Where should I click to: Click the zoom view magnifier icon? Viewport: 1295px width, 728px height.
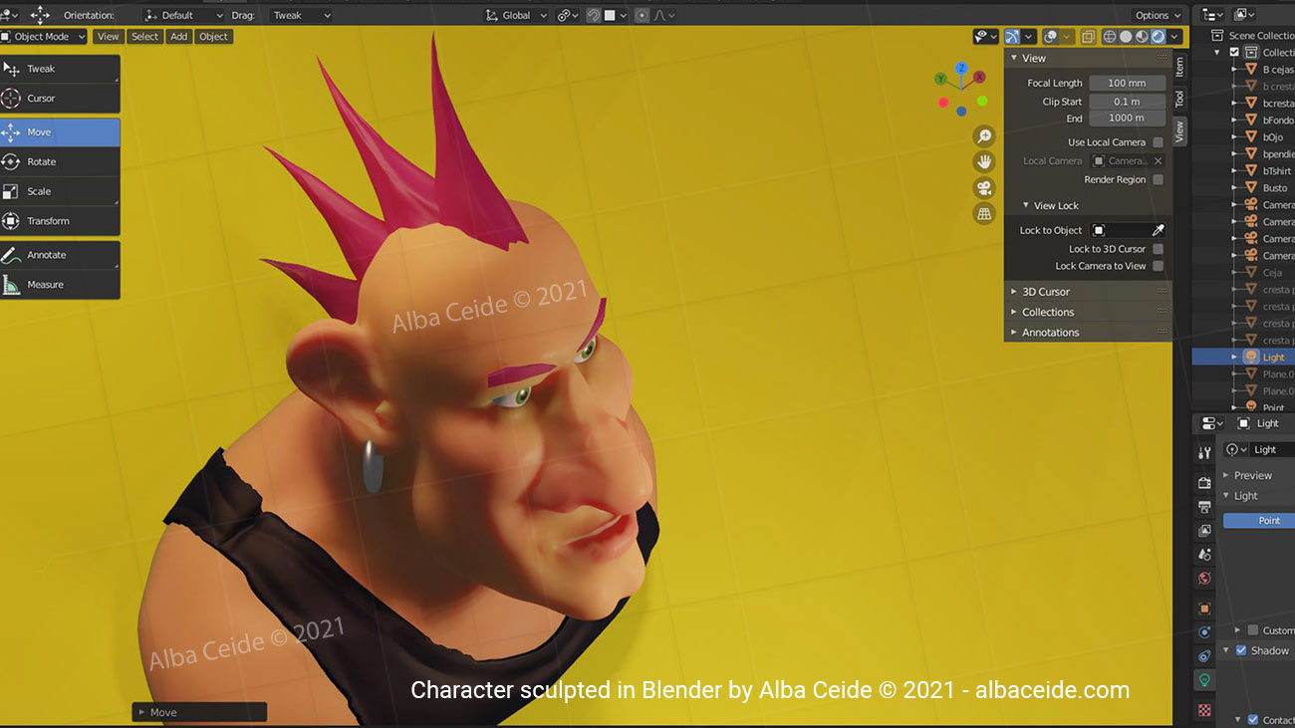pyautogui.click(x=984, y=136)
